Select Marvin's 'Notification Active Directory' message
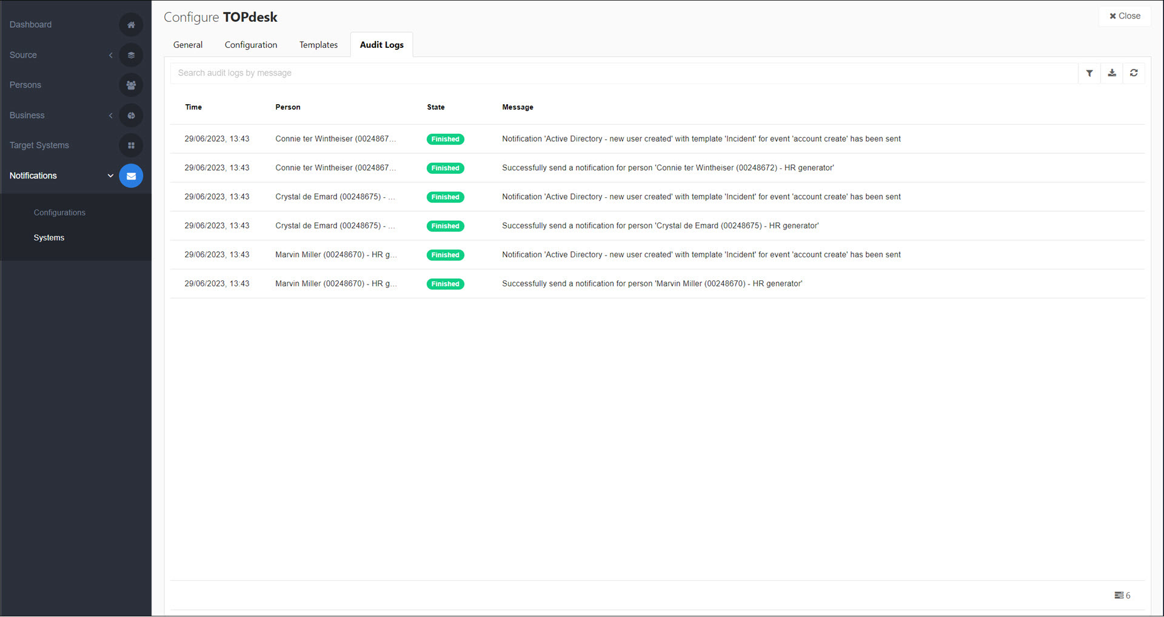 tap(701, 255)
